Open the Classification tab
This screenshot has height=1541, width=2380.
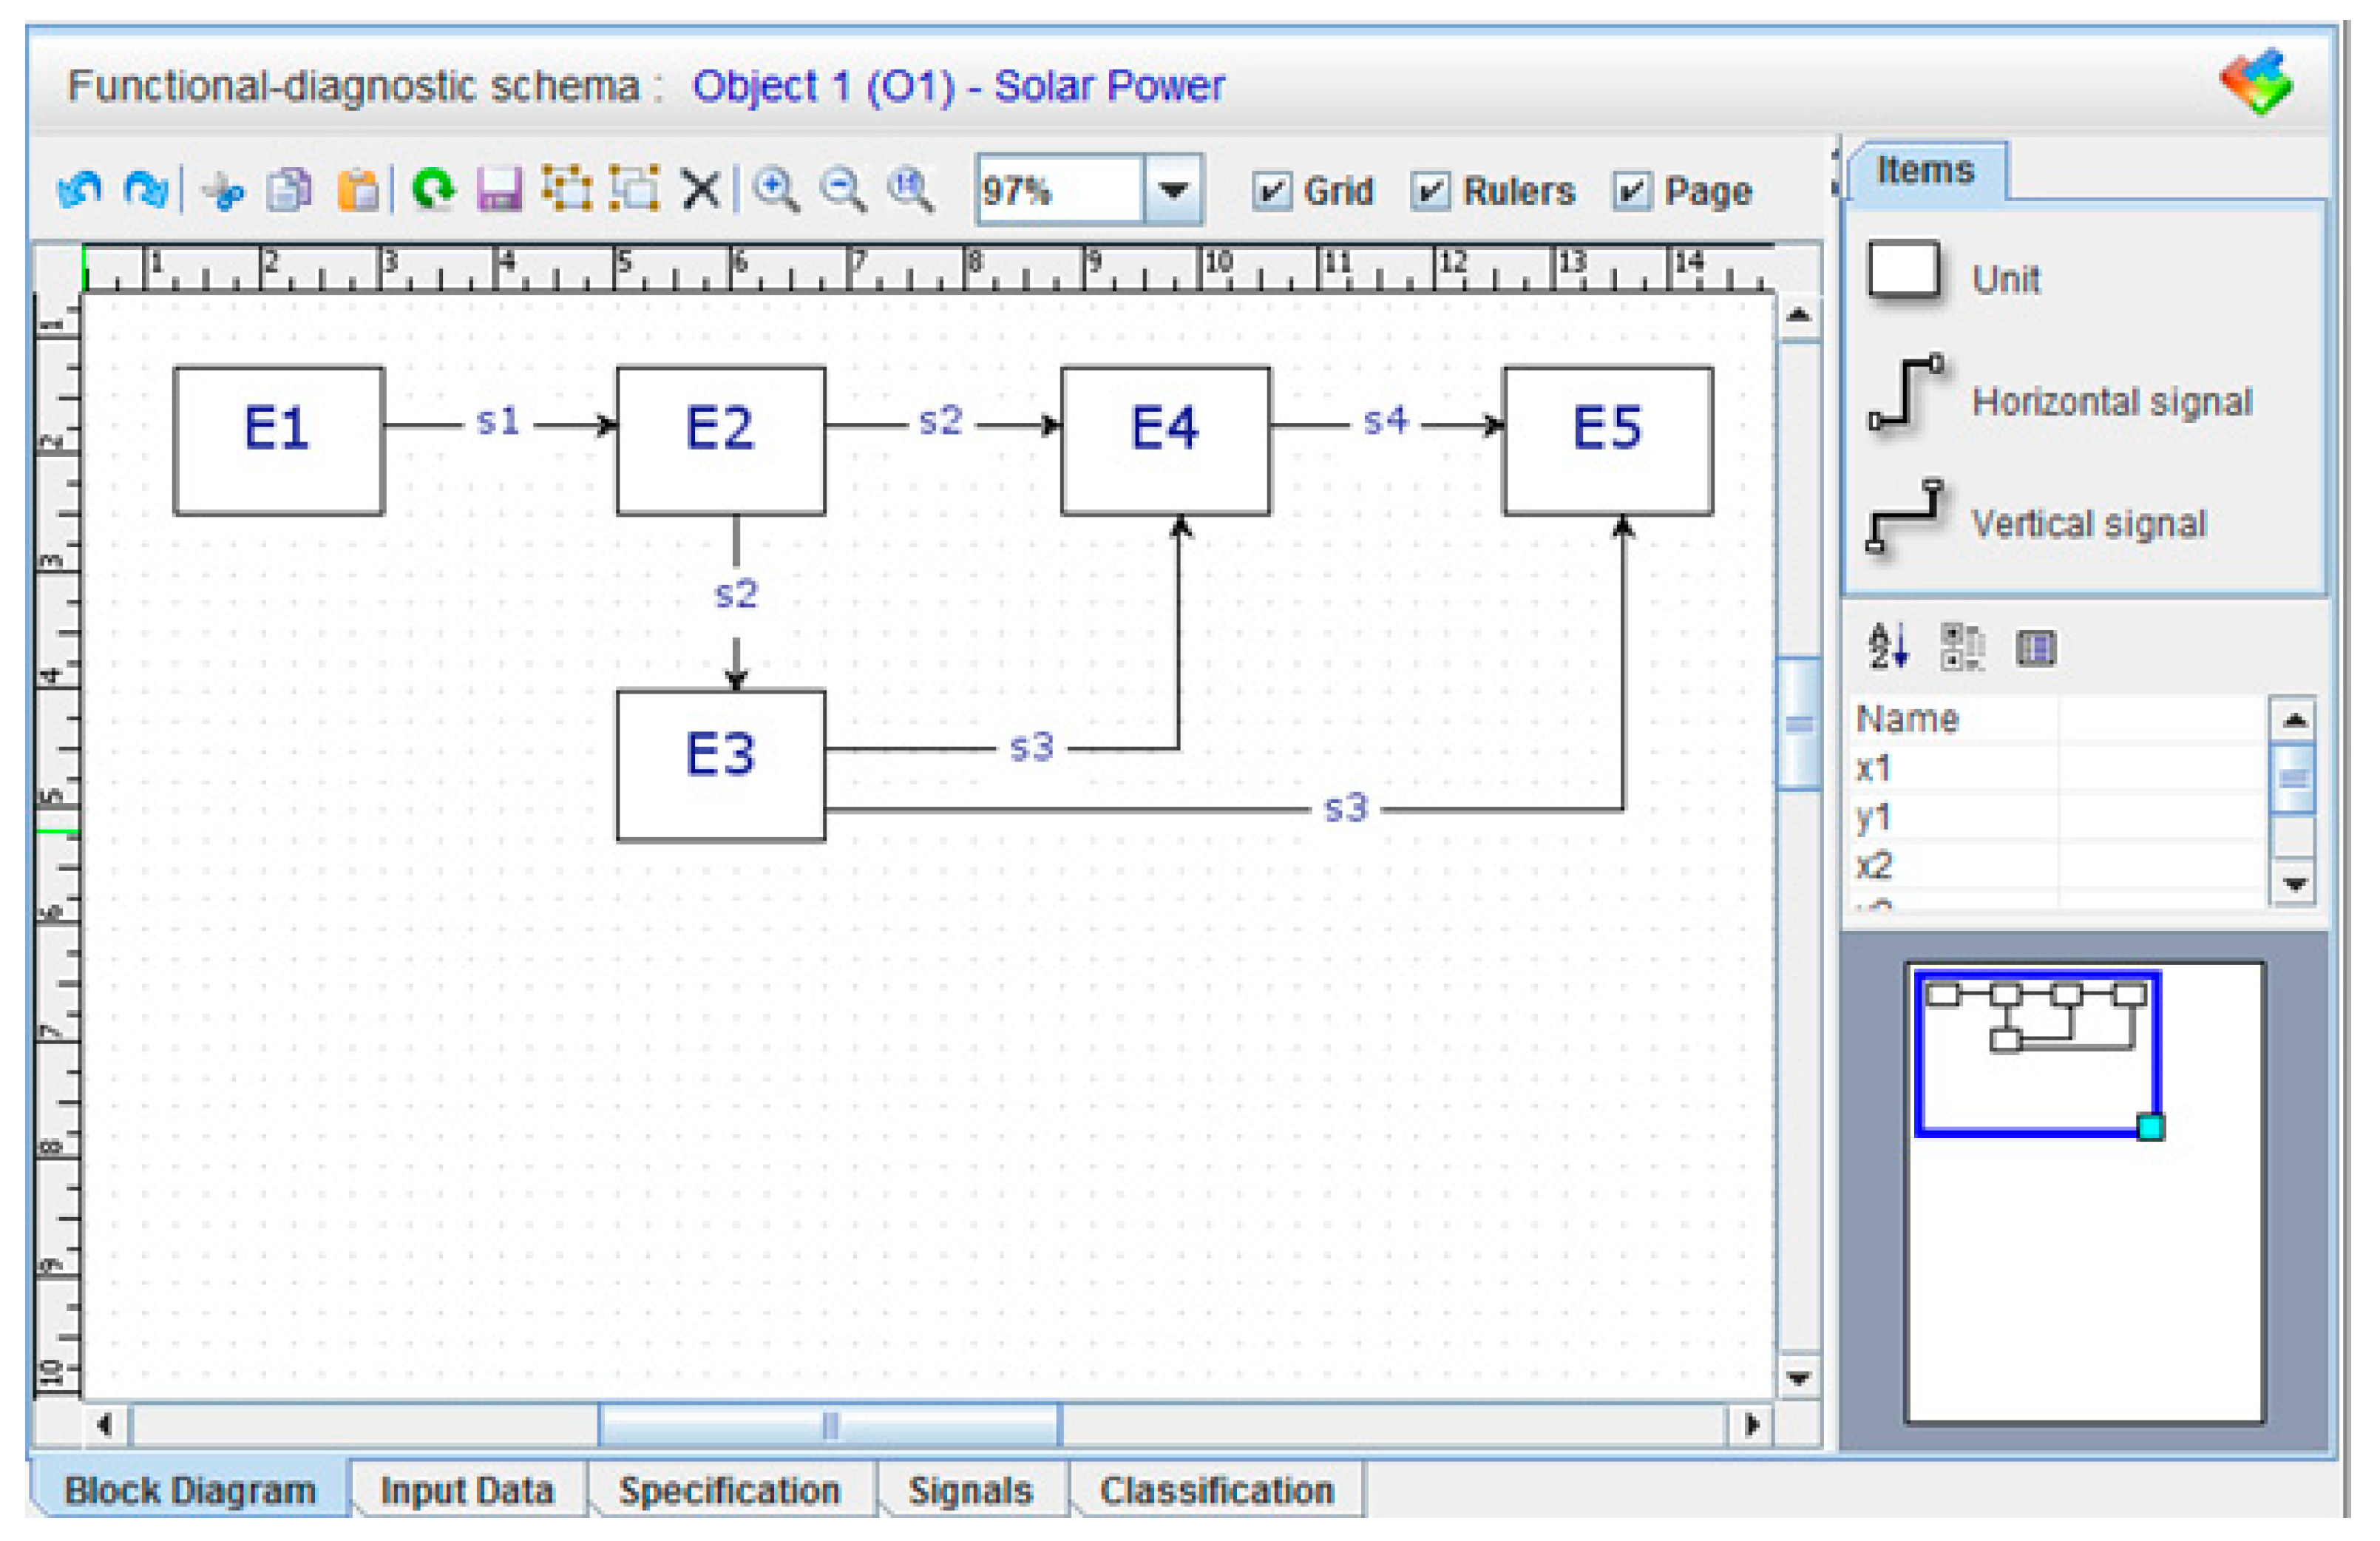click(x=1216, y=1491)
